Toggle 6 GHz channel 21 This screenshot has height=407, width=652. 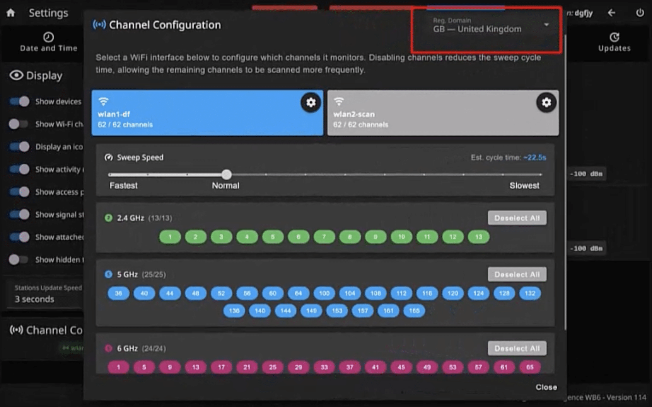tap(247, 367)
